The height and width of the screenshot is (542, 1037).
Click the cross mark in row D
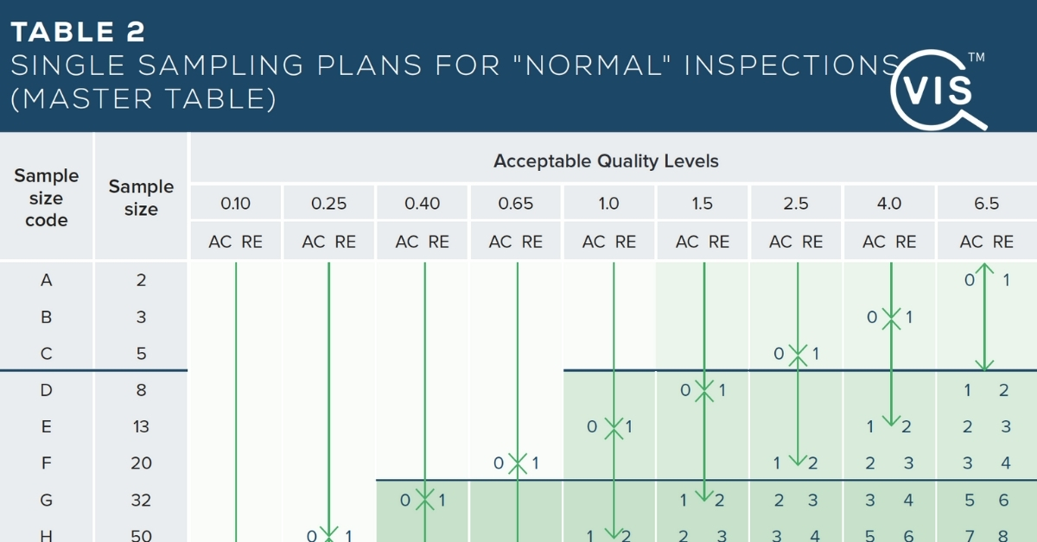coord(704,390)
